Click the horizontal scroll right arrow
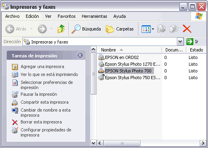208x148 pixels. point(203,143)
